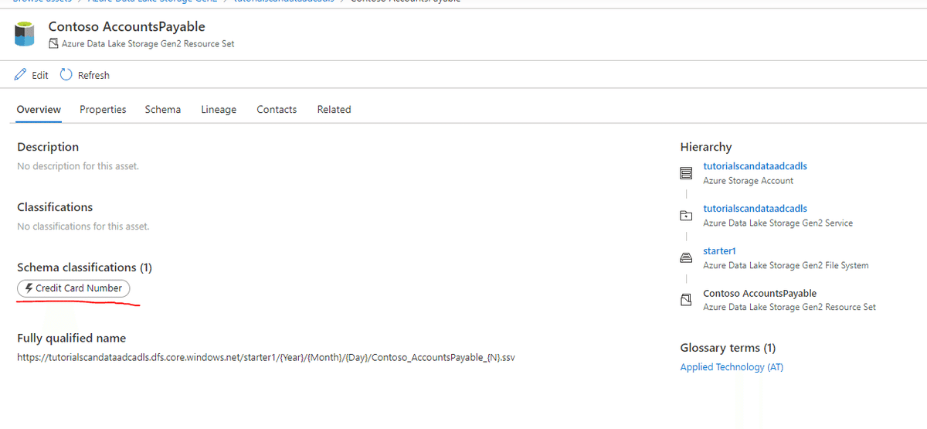Click 'Azure Data Lake Storage Gen2 File System' label
Screen dimensions: 927x429
(786, 266)
